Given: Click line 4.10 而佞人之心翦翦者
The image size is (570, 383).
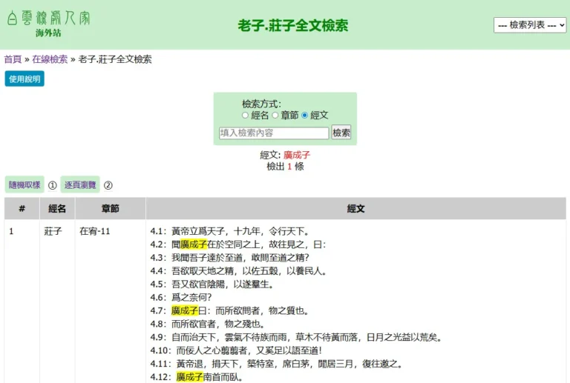Looking at the screenshot, I should point(236,350).
